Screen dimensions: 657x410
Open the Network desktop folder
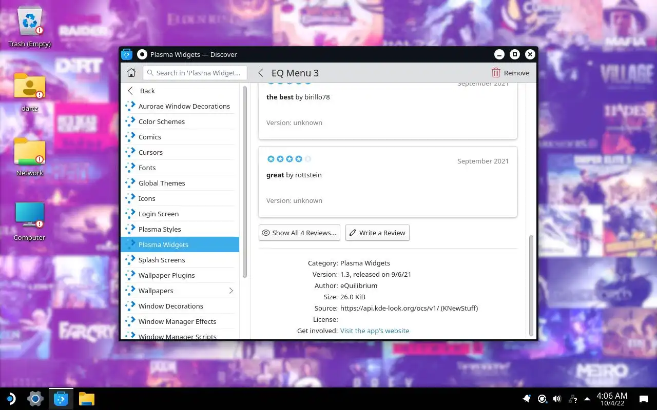(30, 157)
